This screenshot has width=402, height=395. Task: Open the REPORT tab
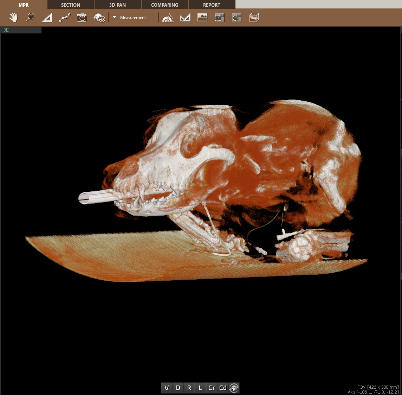[212, 5]
